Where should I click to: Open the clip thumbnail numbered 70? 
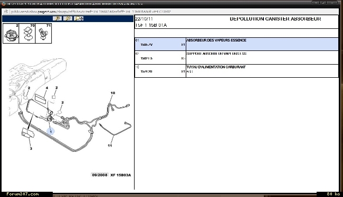click(27, 33)
